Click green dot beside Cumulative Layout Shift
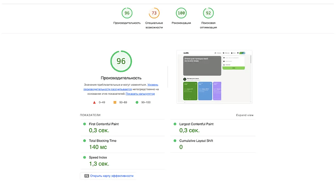This screenshot has height=184, width=336. coord(175,141)
